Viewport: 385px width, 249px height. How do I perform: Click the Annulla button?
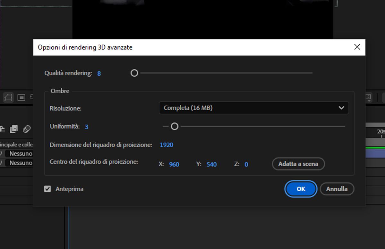(x=337, y=189)
